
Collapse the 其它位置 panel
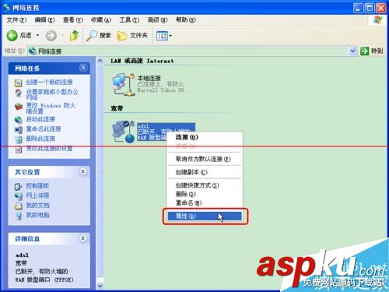(x=82, y=171)
